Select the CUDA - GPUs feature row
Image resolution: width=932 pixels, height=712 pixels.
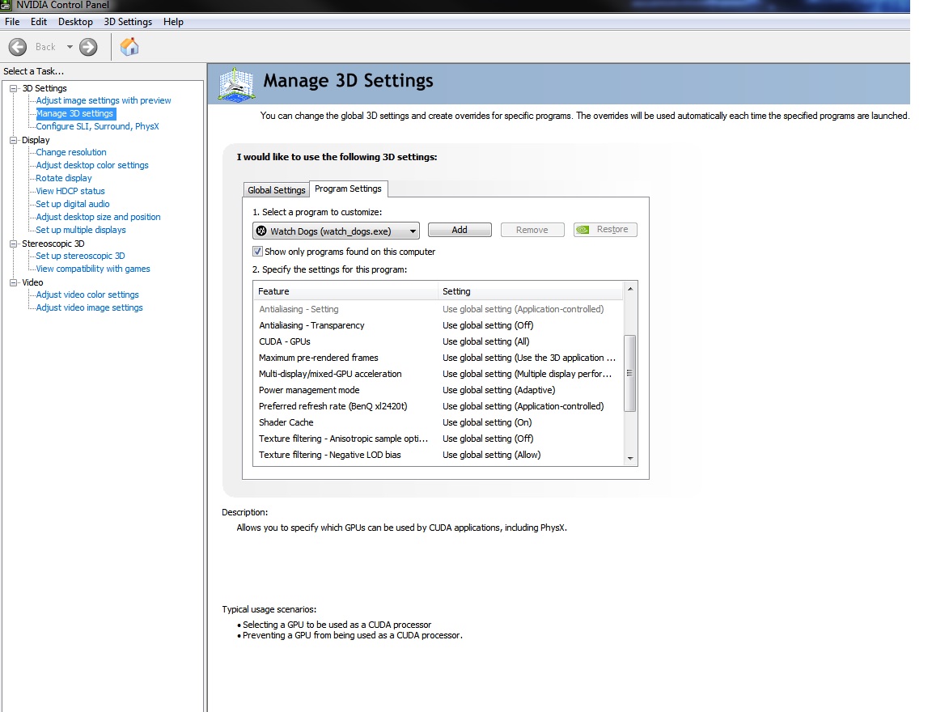click(x=438, y=341)
